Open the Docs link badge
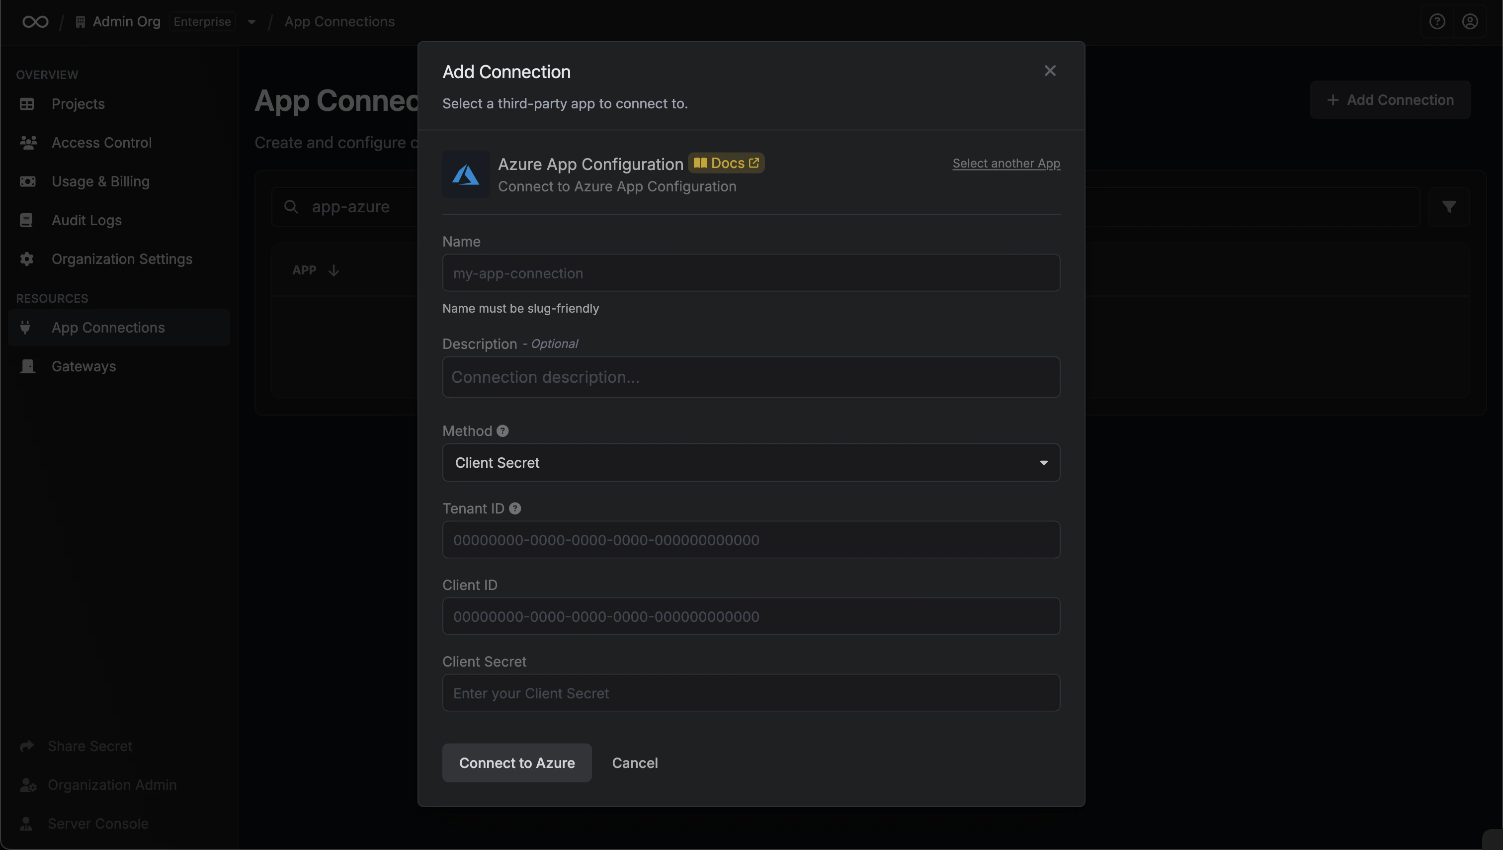1503x850 pixels. coord(726,163)
